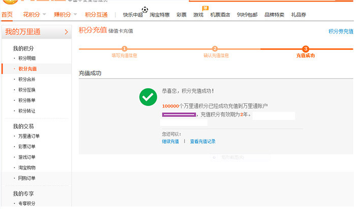The width and height of the screenshot is (356, 209).
Task: Click the purple redacted account bar
Action: tap(179, 115)
